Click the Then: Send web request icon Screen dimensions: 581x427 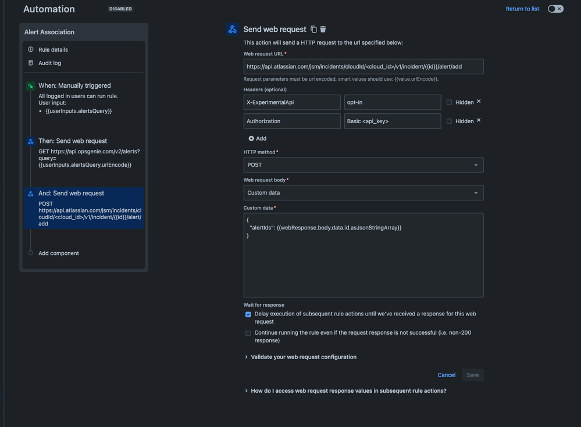coord(31,141)
